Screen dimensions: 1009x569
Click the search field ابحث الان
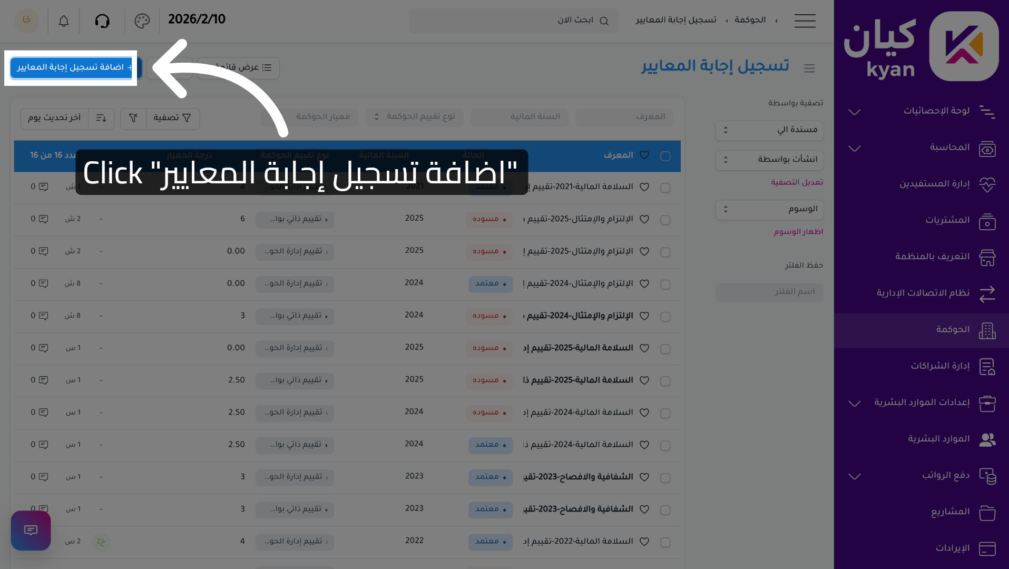pos(513,21)
